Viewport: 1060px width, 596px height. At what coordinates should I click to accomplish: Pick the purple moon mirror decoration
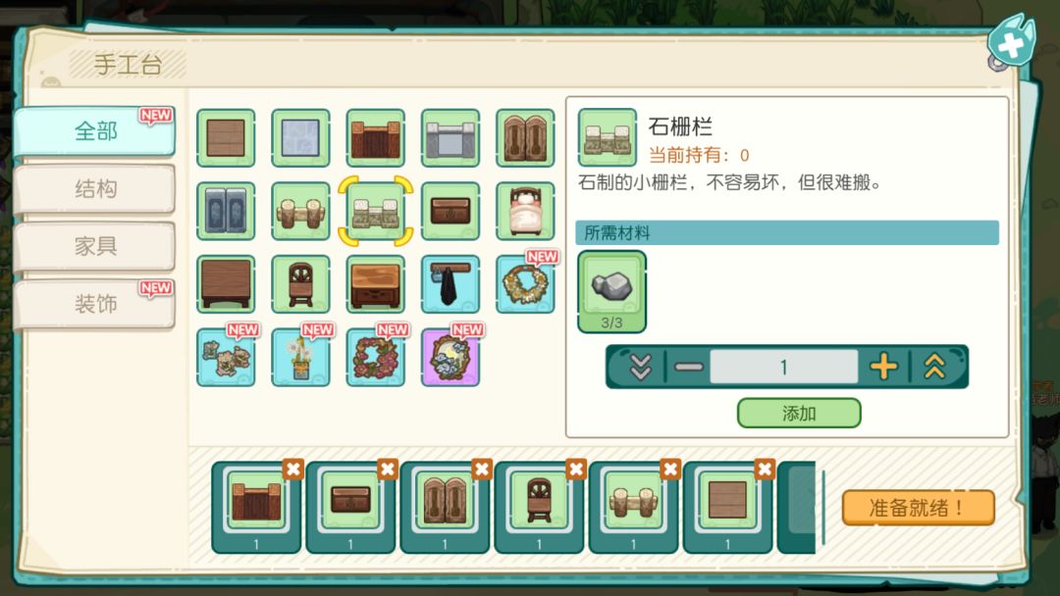[x=450, y=357]
